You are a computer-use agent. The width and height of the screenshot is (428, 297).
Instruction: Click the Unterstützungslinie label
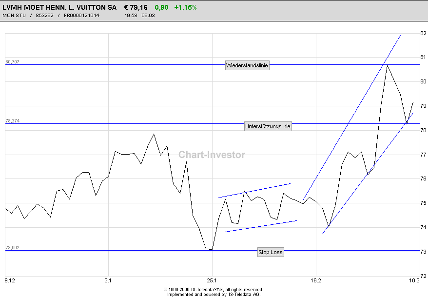(268, 126)
